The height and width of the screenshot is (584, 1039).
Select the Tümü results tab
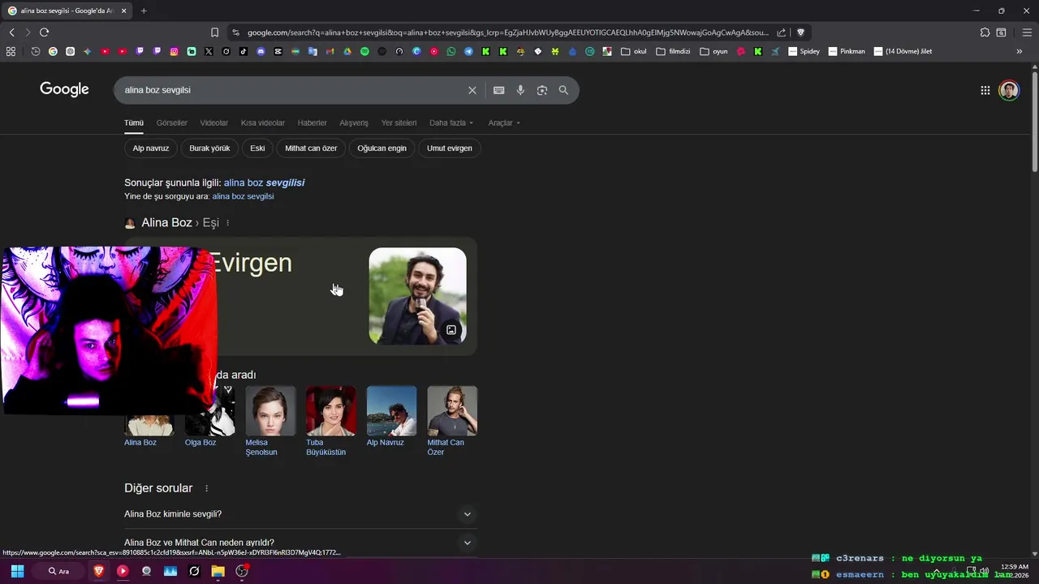pyautogui.click(x=133, y=122)
